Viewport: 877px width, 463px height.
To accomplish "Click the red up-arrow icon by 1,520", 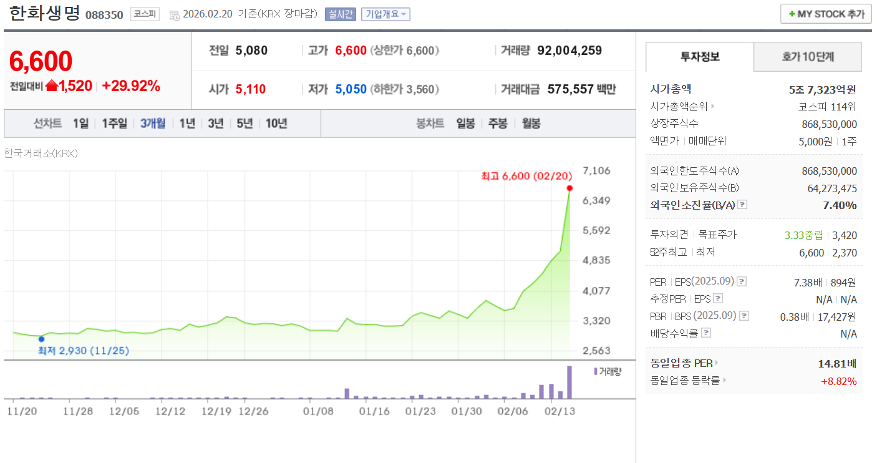I will tap(51, 86).
